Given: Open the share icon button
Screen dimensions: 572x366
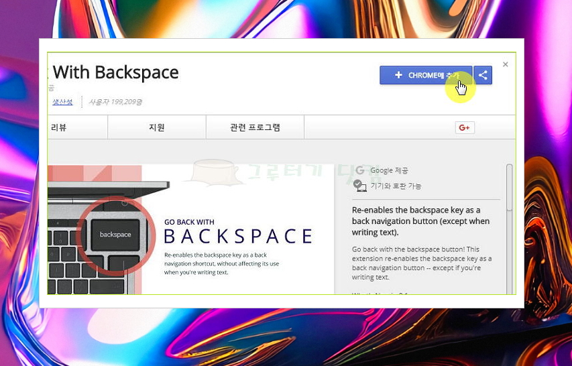Looking at the screenshot, I should click(x=483, y=75).
